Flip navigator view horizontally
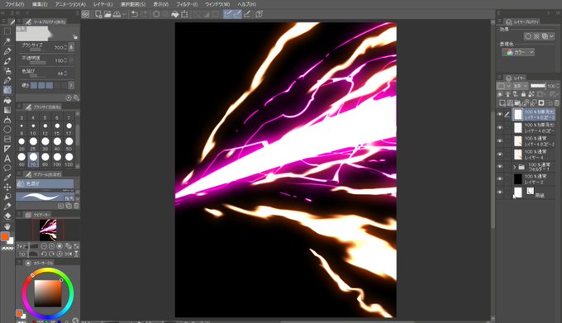This screenshot has width=562, height=323. pyautogui.click(x=69, y=254)
